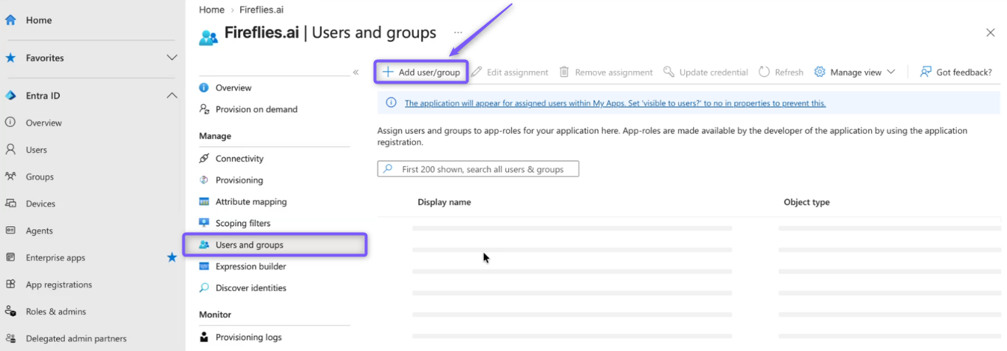This screenshot has height=351, width=1007.
Task: Click the Fireflies.ai users and groups title icon
Action: click(208, 36)
